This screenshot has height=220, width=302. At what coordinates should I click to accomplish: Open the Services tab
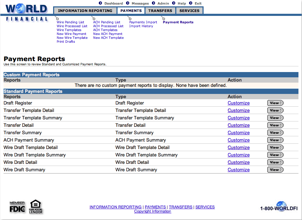(x=189, y=11)
